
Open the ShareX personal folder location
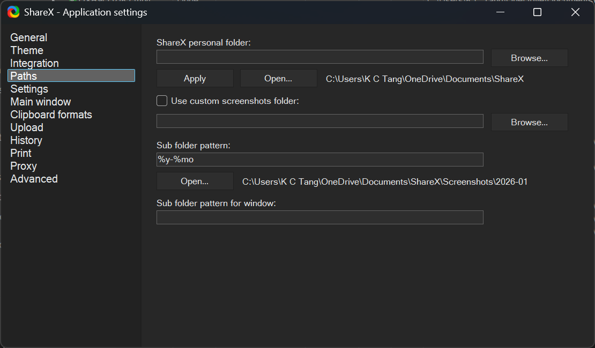pos(278,78)
